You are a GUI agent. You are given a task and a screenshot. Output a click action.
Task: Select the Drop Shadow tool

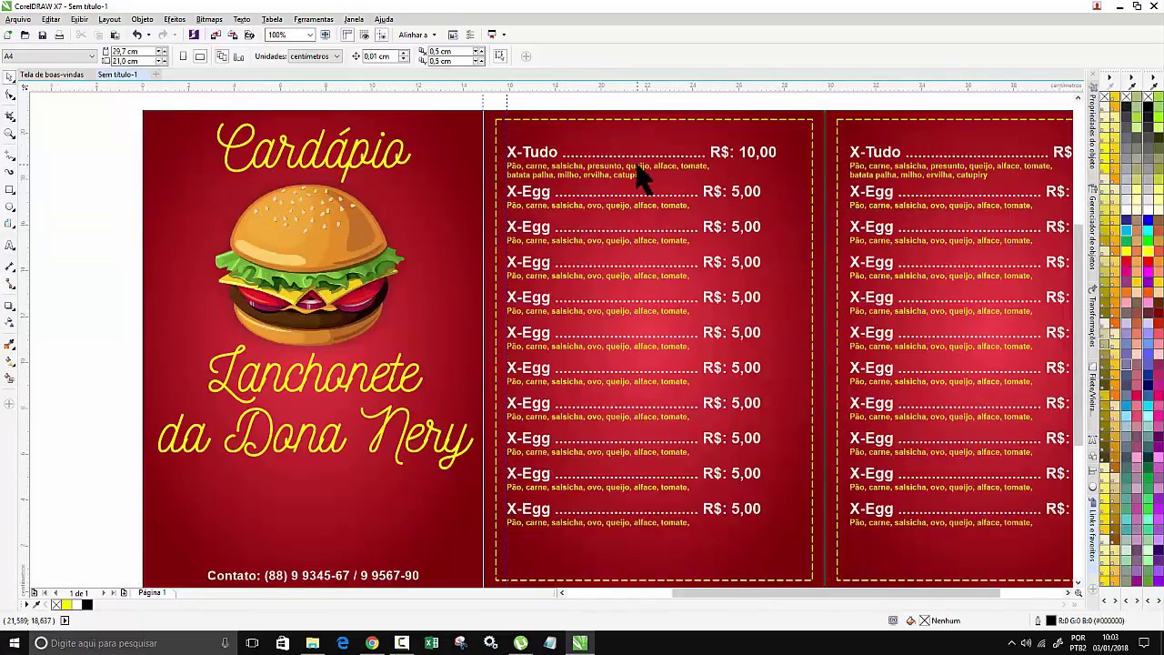click(10, 306)
